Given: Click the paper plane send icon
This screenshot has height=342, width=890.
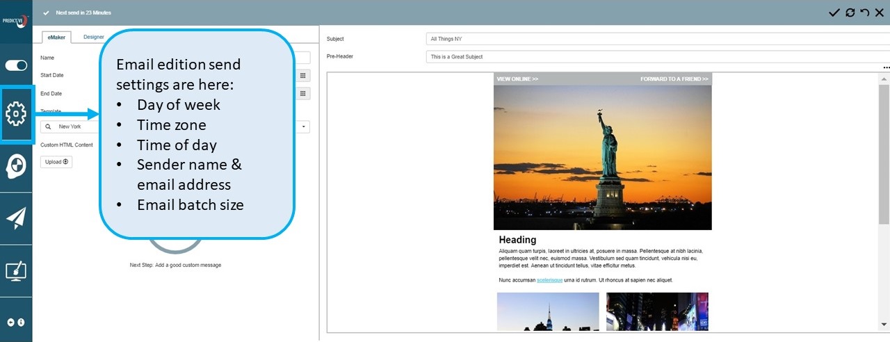Looking at the screenshot, I should click(x=16, y=218).
